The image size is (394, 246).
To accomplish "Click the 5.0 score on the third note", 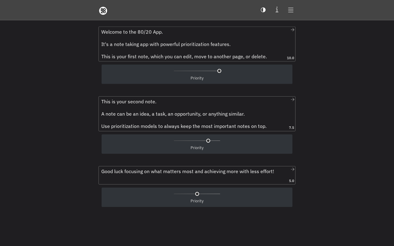I will (x=291, y=181).
